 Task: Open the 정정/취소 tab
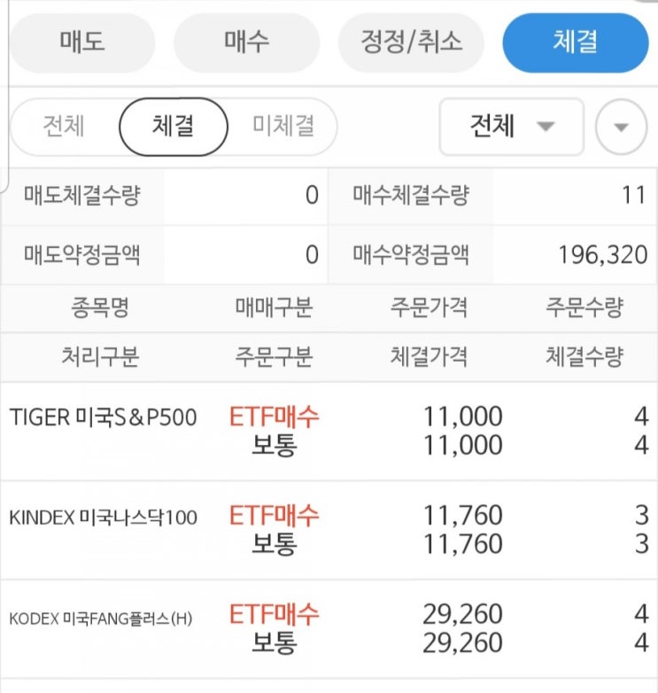pyautogui.click(x=411, y=43)
